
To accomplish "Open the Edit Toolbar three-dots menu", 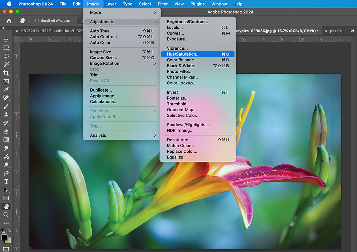I will (x=6, y=223).
